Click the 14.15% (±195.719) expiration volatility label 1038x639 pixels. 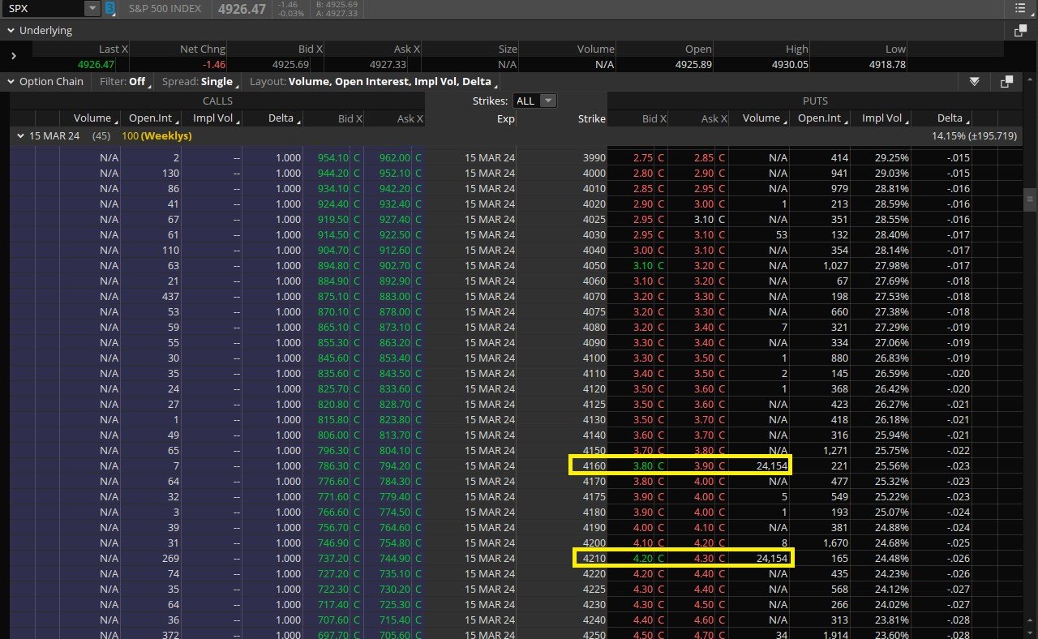tap(974, 136)
